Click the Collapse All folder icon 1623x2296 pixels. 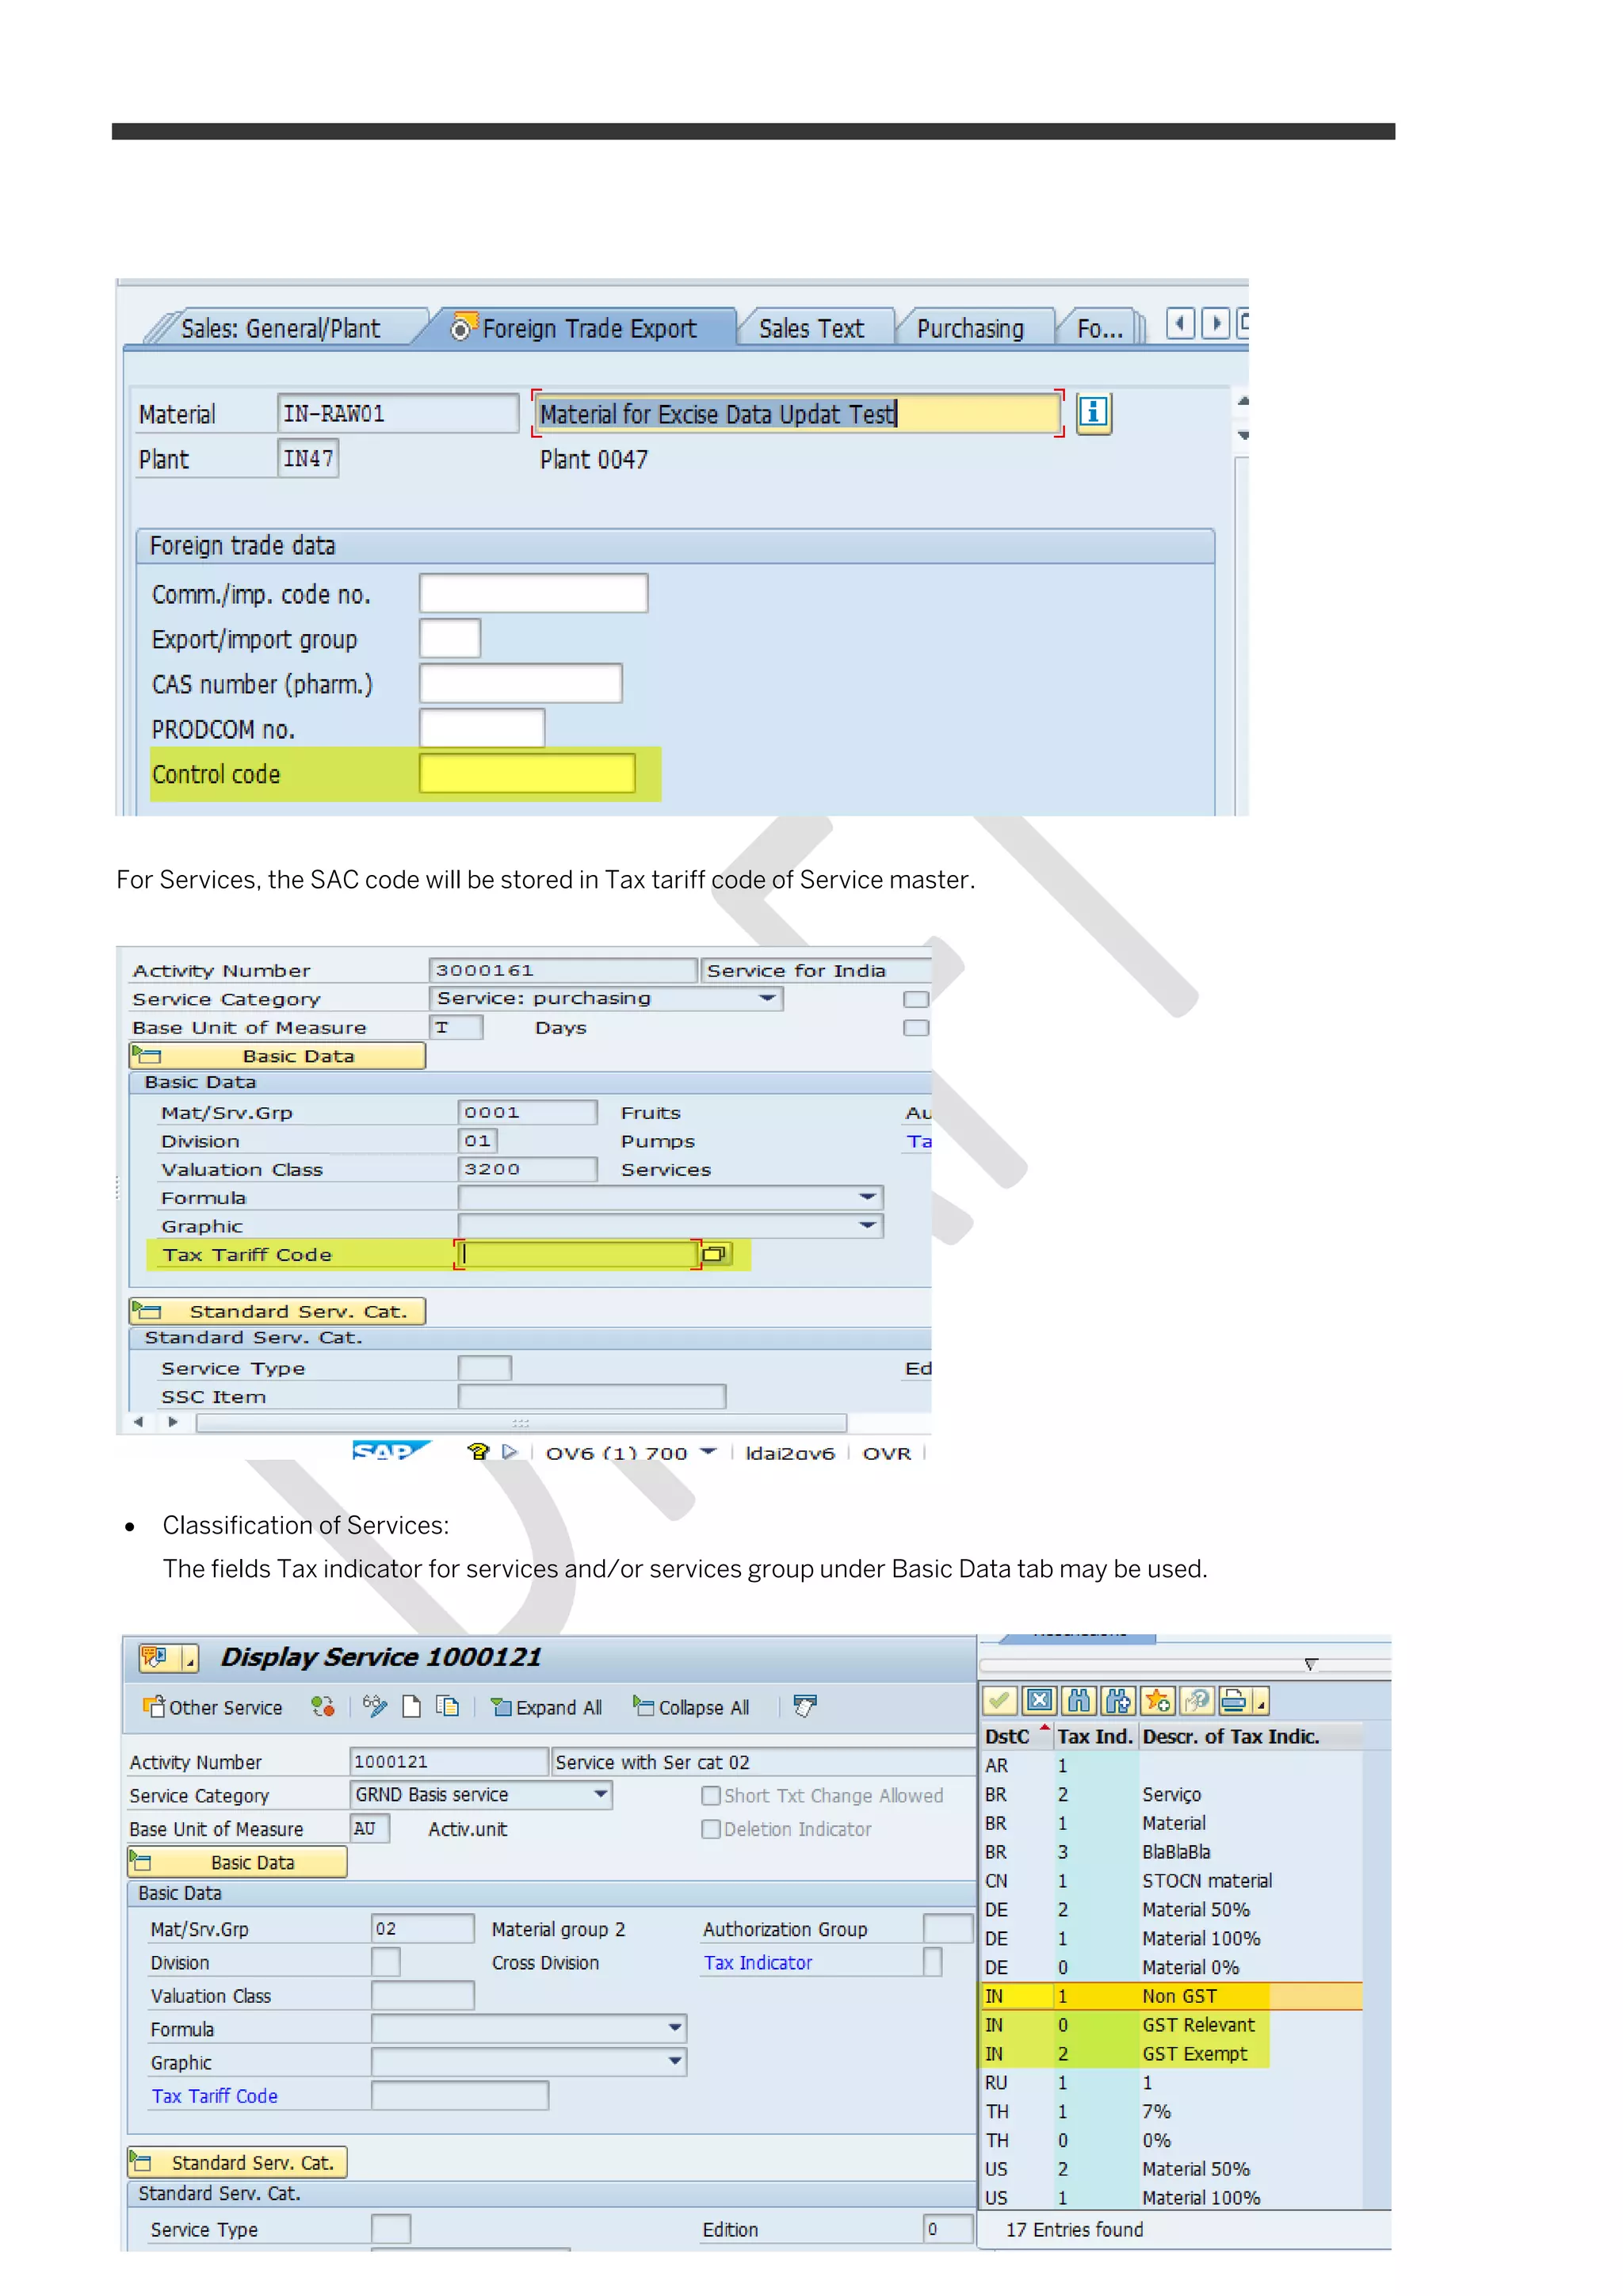tap(643, 1706)
